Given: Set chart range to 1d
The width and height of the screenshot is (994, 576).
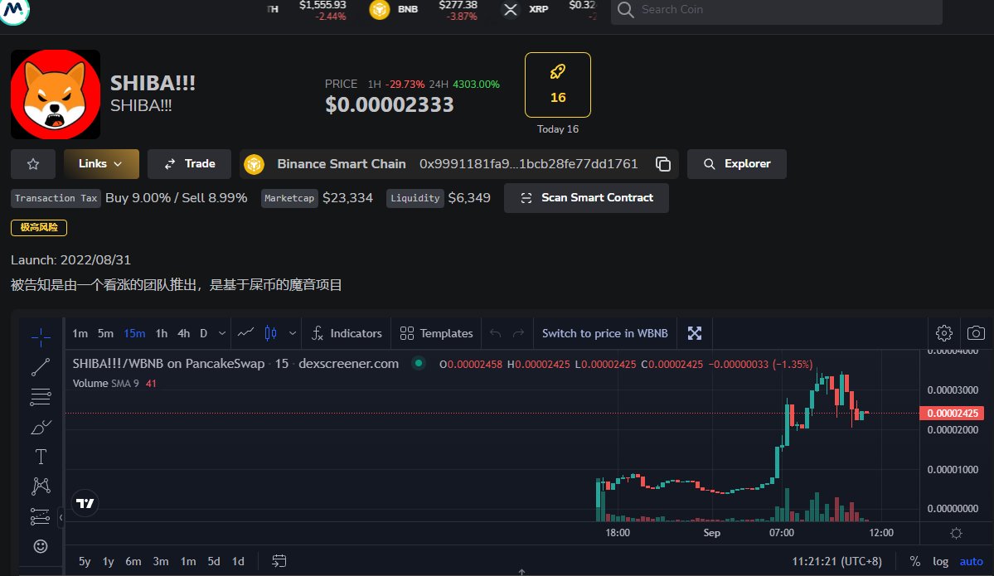Looking at the screenshot, I should click(x=238, y=561).
